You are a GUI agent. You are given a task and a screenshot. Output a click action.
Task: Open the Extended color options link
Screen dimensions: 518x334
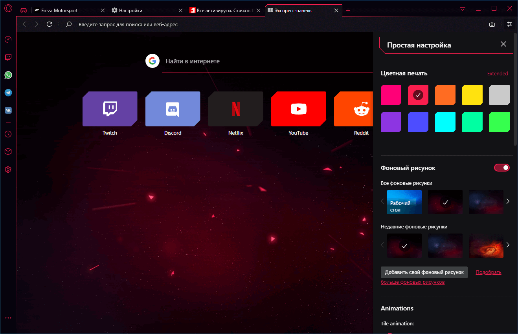click(x=498, y=74)
